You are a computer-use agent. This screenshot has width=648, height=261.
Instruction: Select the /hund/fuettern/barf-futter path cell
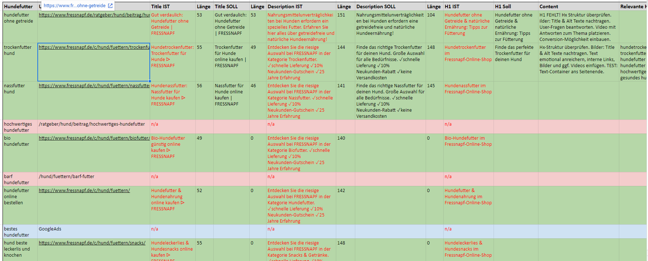(x=94, y=180)
